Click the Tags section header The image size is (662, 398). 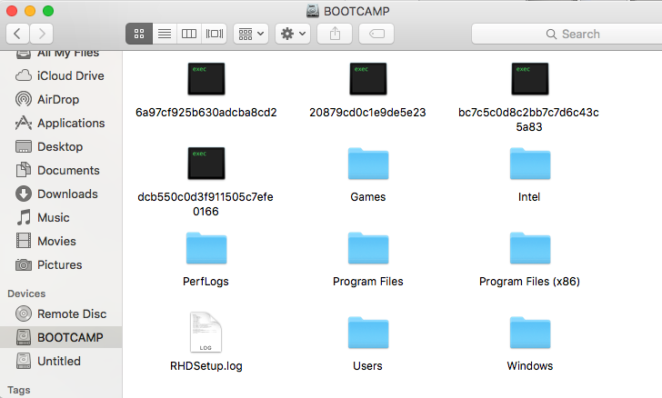coord(18,390)
